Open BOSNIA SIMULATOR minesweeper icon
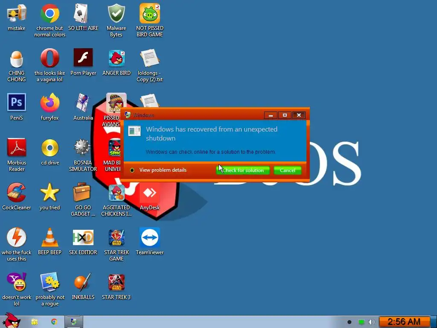 point(82,147)
